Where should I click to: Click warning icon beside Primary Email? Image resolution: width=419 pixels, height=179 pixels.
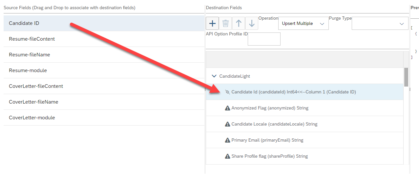pyautogui.click(x=227, y=140)
